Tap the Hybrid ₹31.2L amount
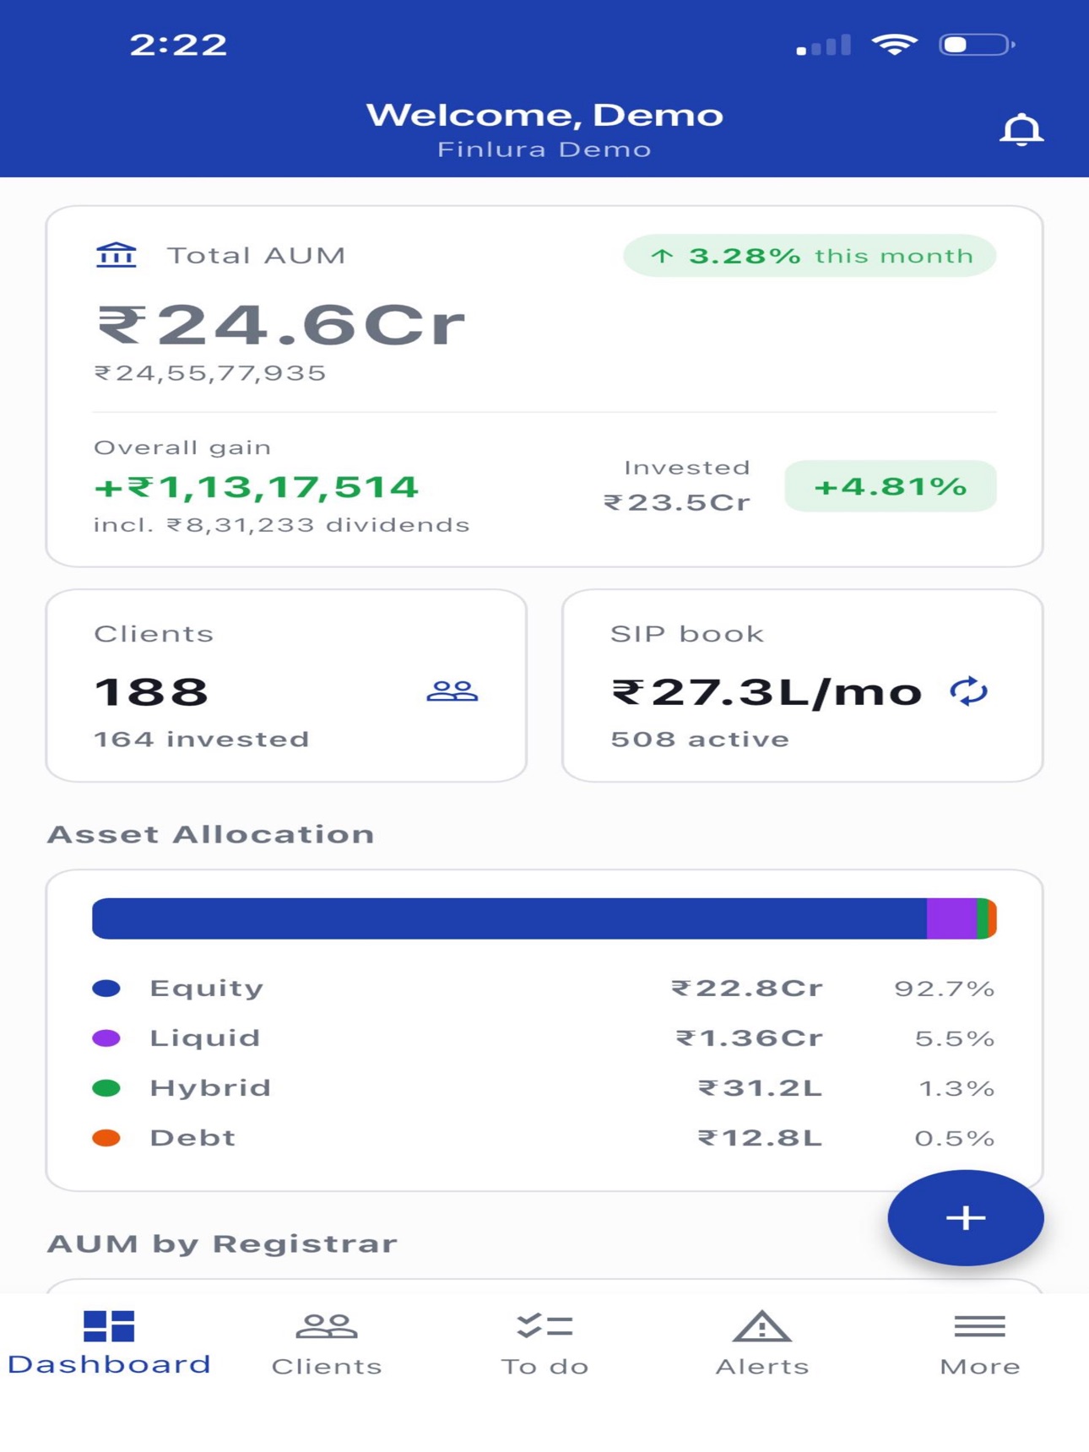The height and width of the screenshot is (1452, 1089). (760, 1088)
